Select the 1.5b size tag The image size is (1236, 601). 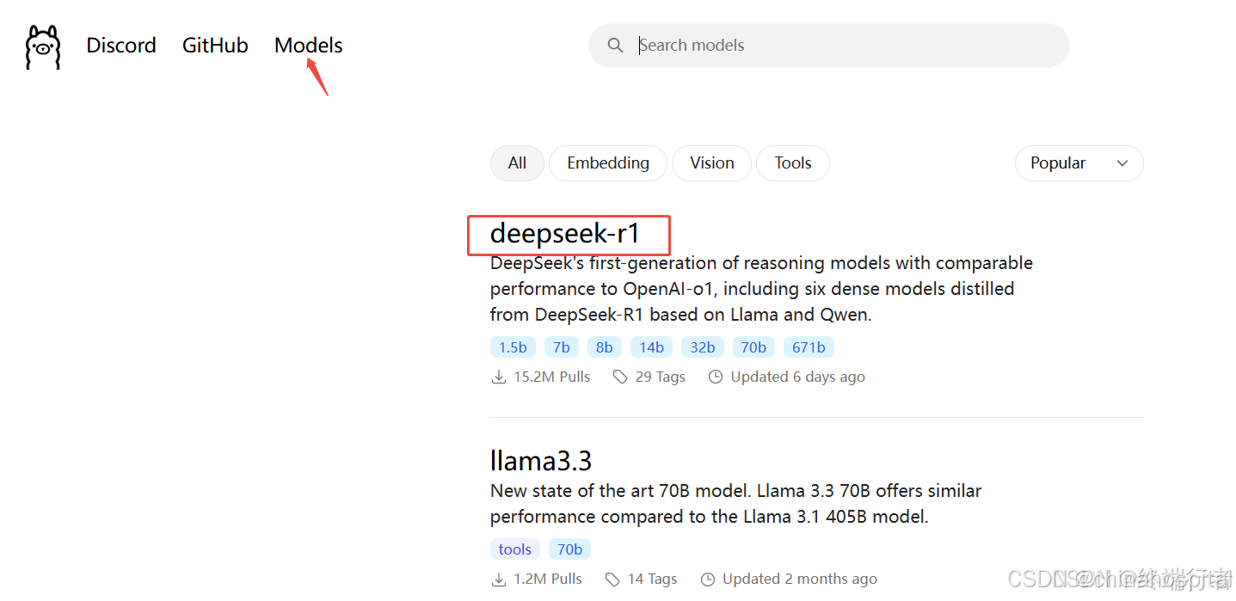pos(513,347)
